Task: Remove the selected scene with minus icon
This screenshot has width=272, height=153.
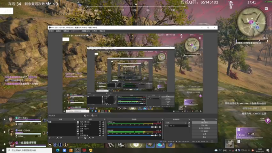Action: click(x=53, y=138)
